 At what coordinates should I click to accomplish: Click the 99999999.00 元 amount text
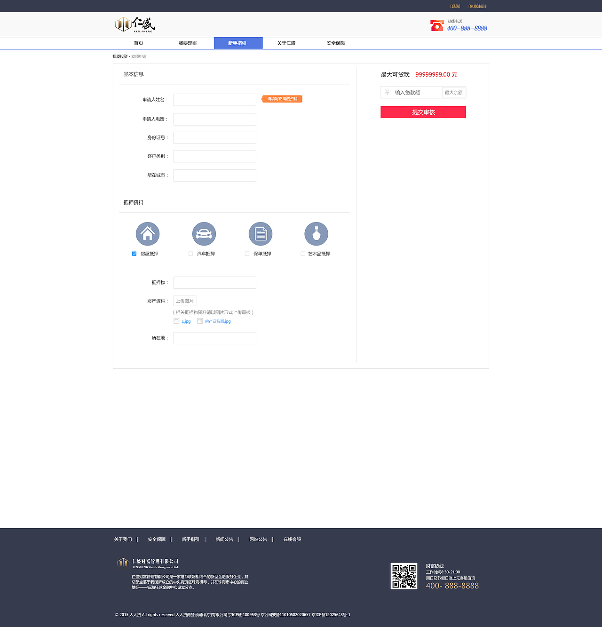tap(436, 75)
